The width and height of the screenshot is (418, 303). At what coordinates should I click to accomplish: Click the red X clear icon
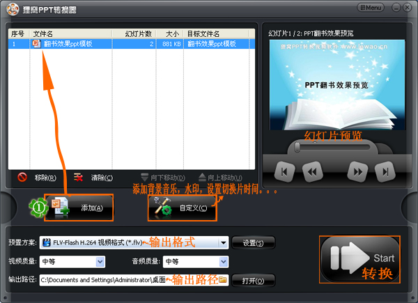point(78,177)
